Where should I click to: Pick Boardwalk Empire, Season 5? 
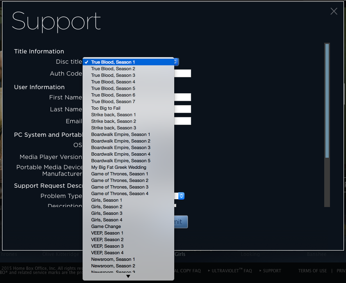point(129,161)
